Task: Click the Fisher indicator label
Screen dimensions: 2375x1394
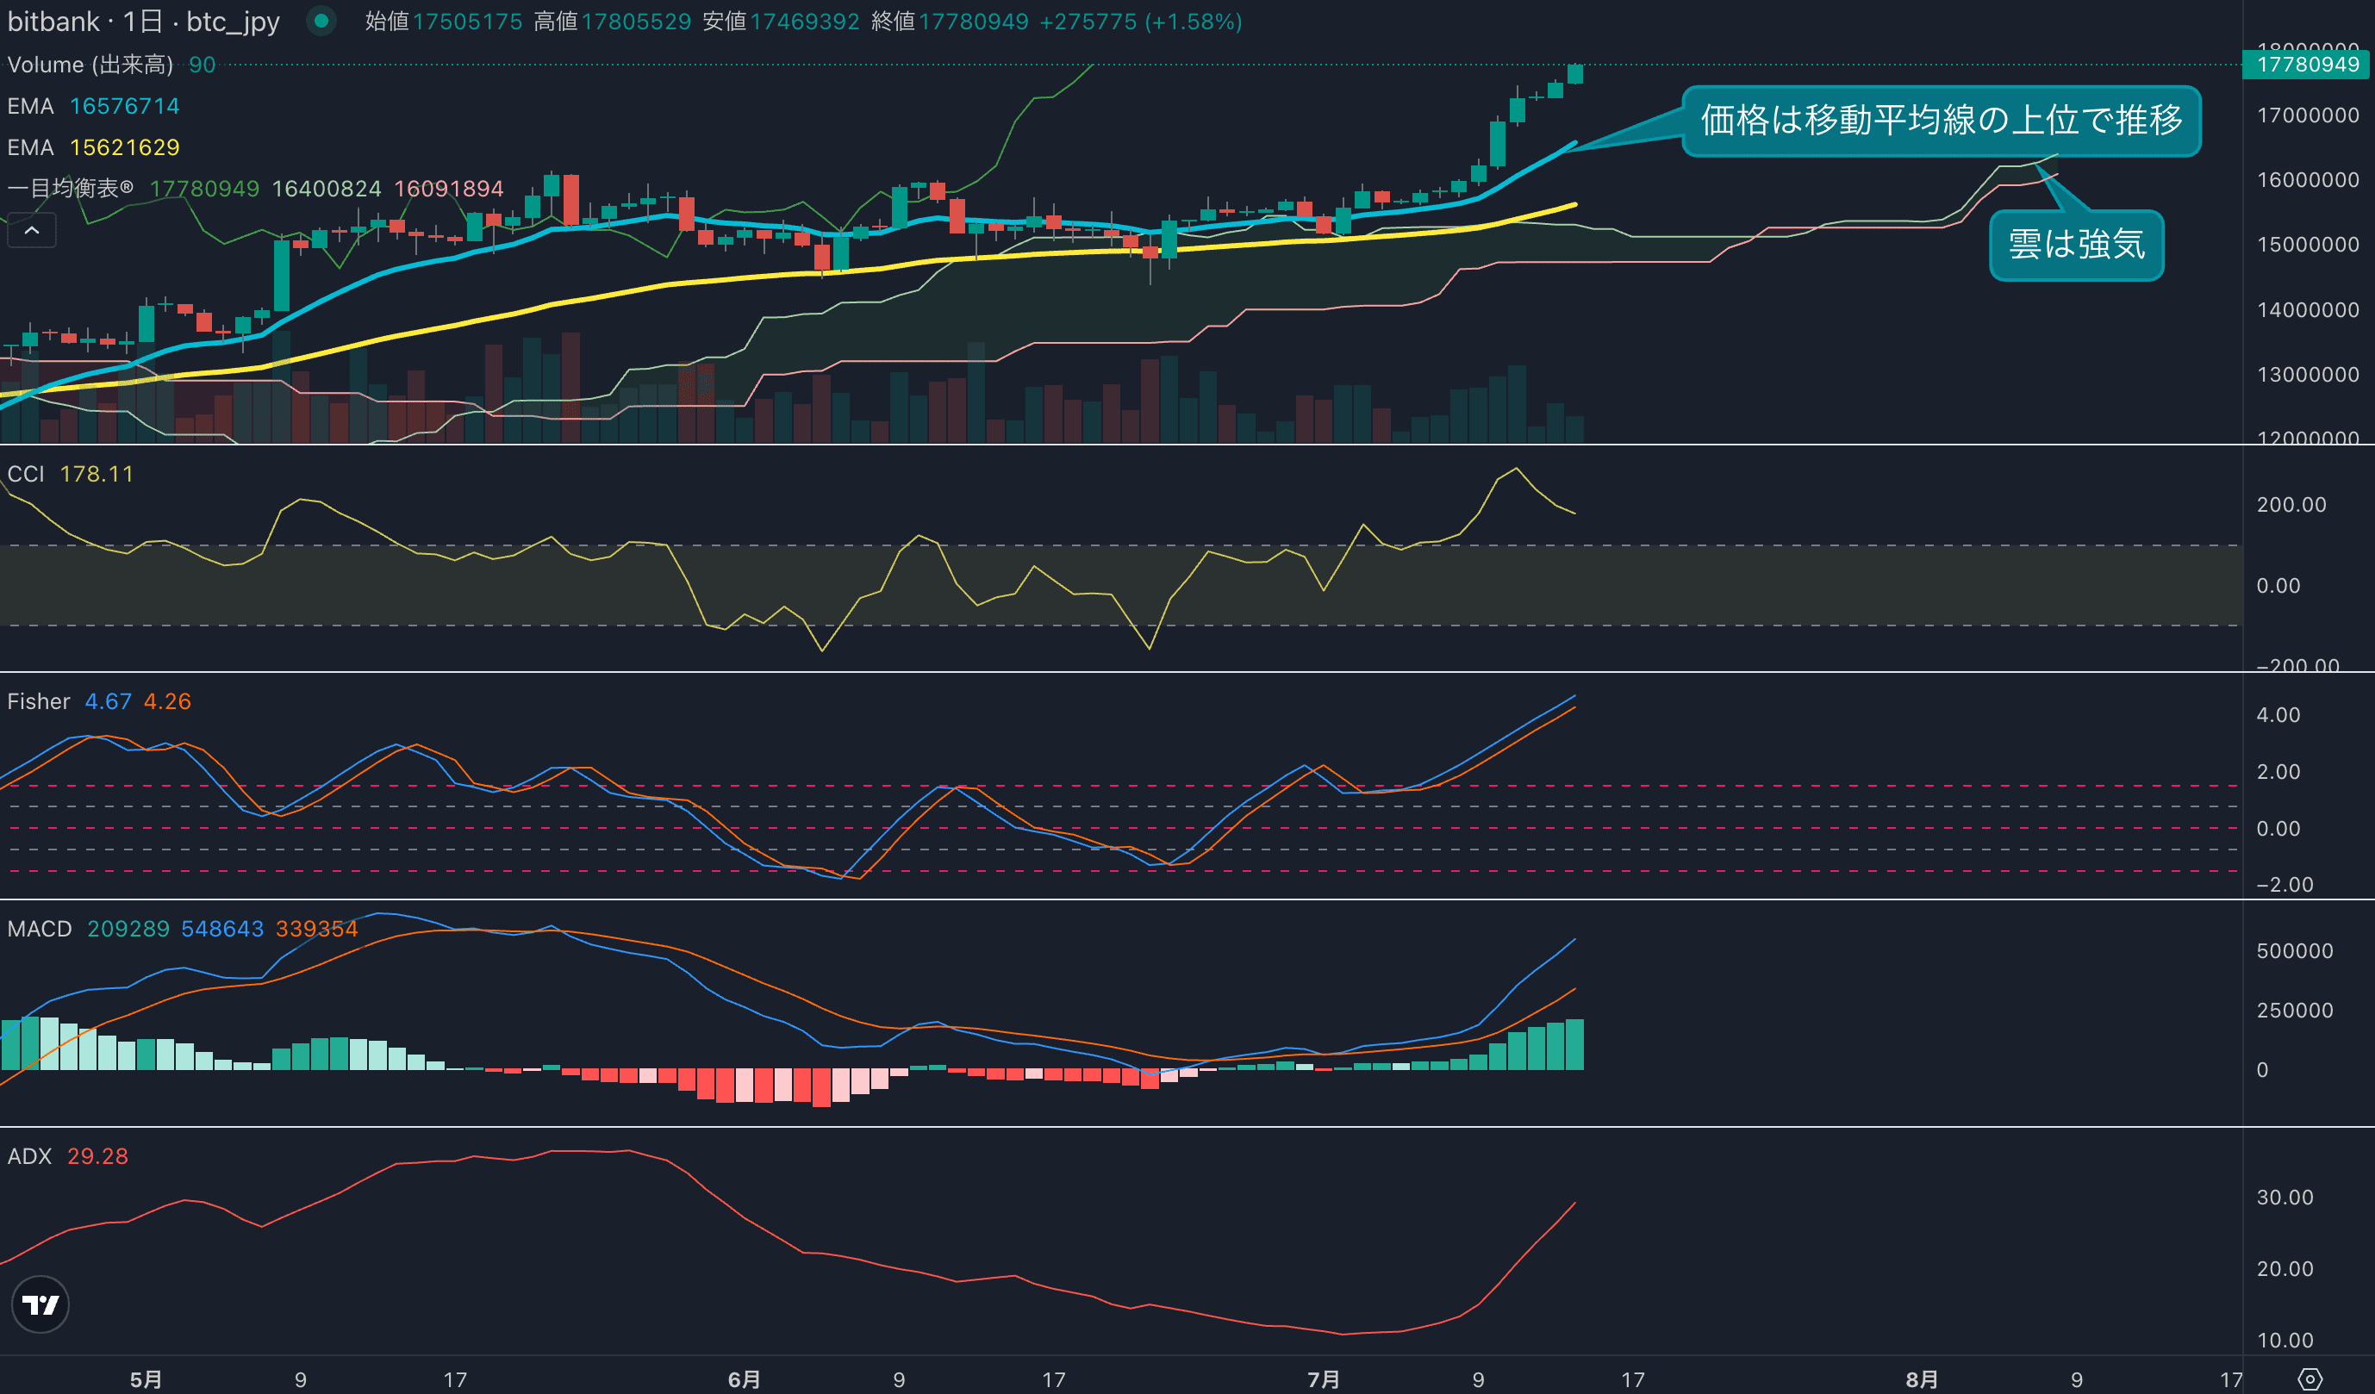Action: pos(39,701)
